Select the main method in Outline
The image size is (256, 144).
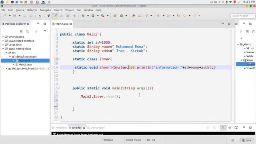pos(250,68)
